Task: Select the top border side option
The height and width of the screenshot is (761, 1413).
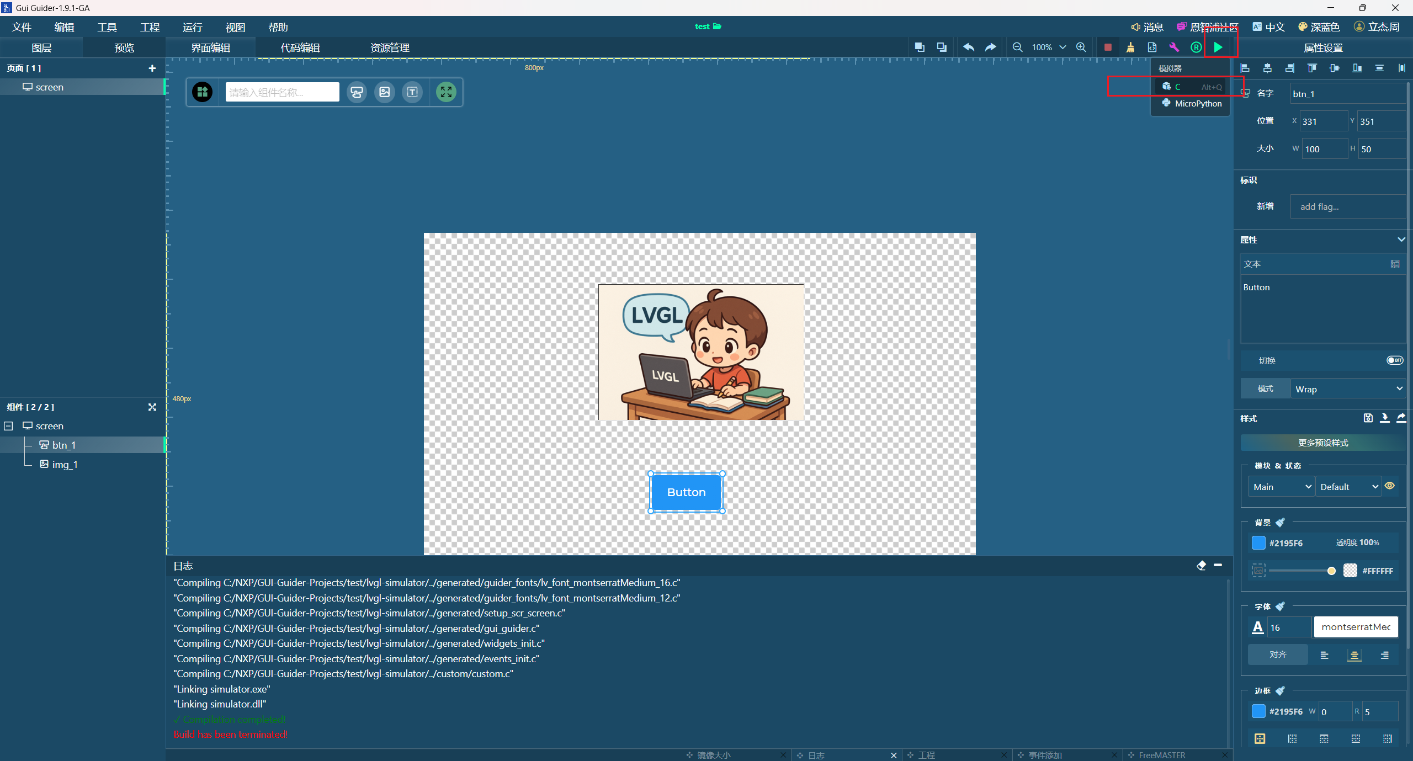Action: 1324,738
